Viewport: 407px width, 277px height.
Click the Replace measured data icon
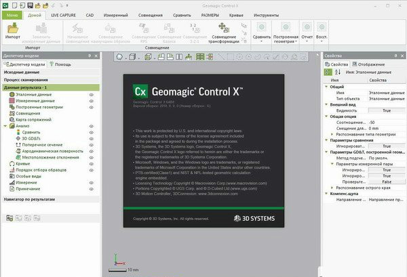41,28
